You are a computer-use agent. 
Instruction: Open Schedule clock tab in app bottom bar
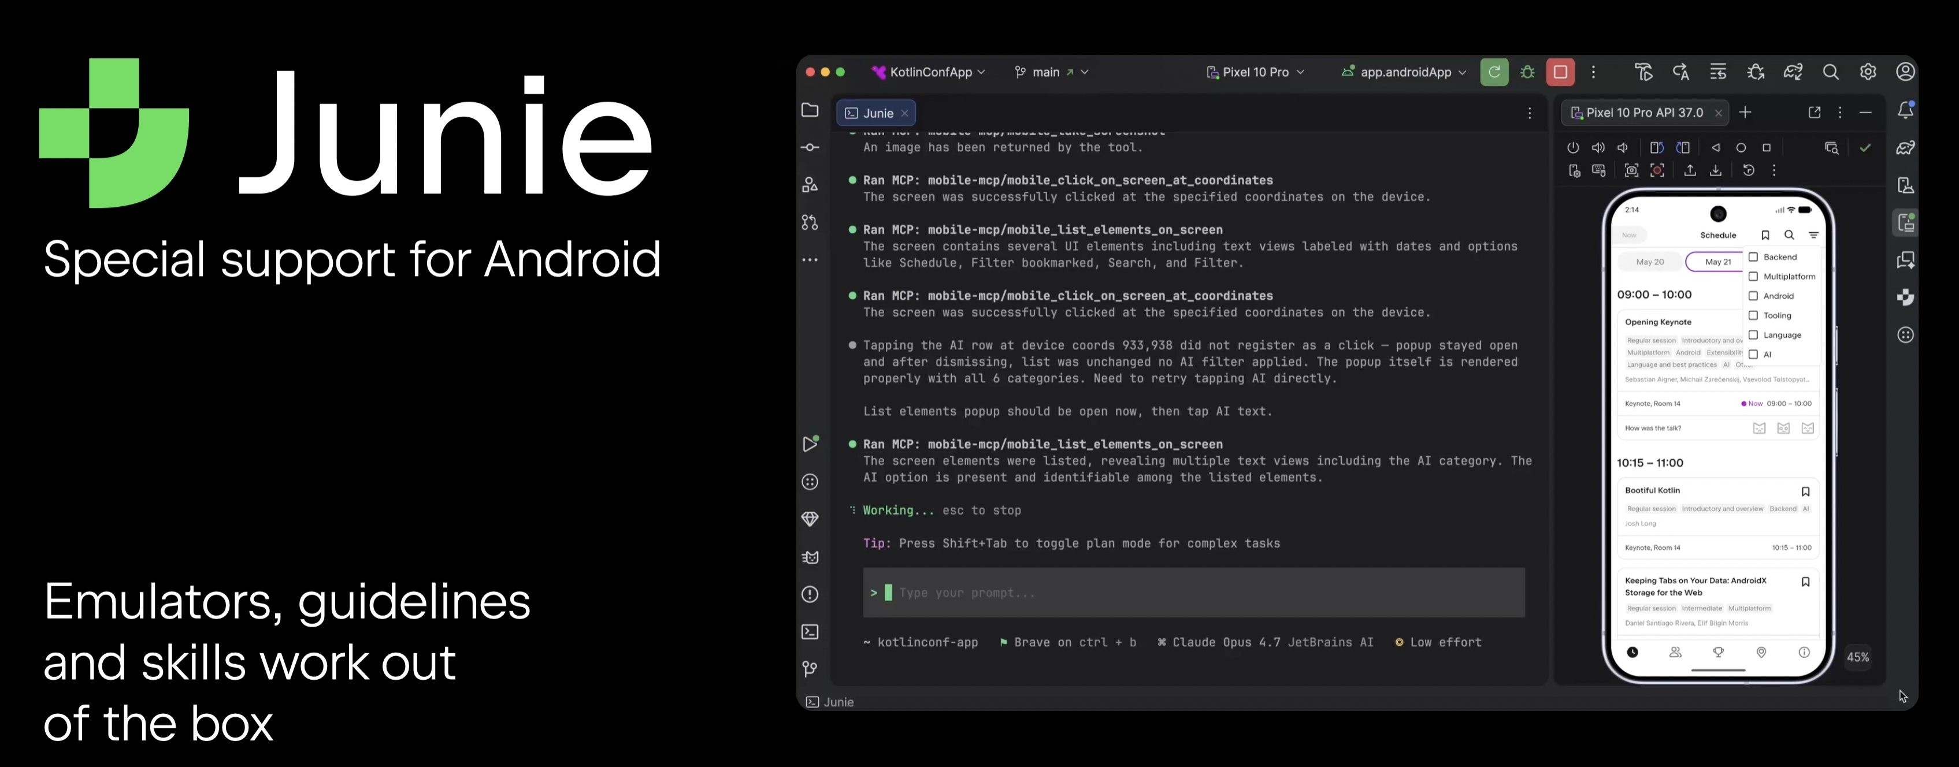click(1632, 652)
